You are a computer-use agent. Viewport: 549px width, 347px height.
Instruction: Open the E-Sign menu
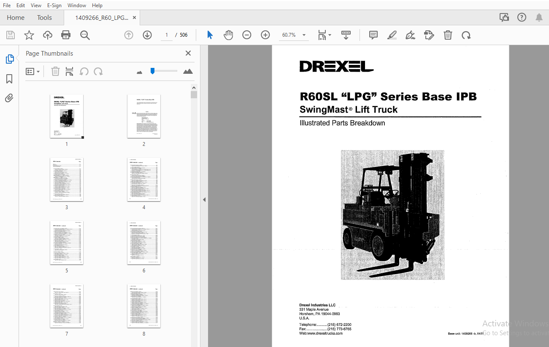(54, 5)
